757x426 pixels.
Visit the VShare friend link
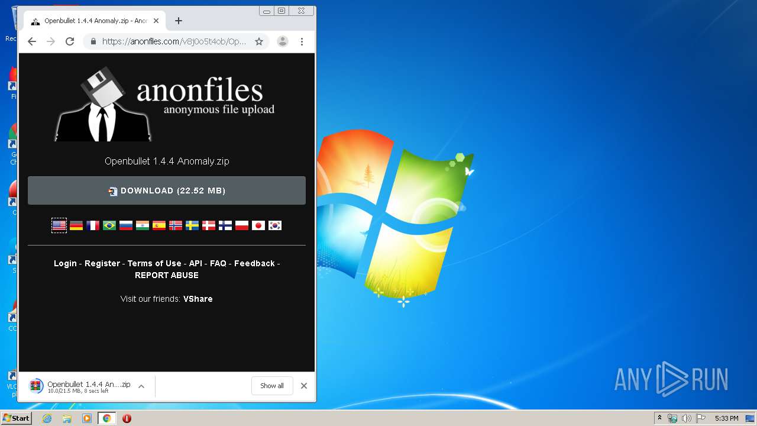(198, 299)
